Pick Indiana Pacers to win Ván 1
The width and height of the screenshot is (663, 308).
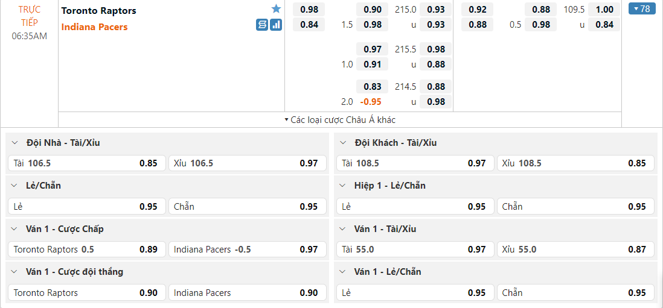(x=246, y=293)
